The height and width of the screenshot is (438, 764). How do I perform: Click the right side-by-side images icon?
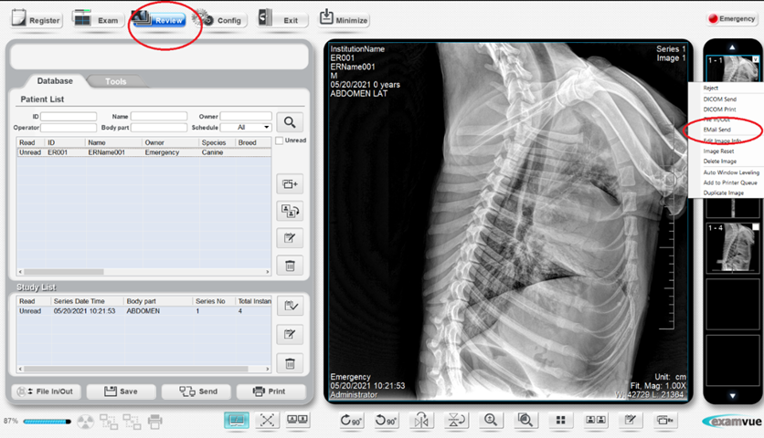pos(596,421)
